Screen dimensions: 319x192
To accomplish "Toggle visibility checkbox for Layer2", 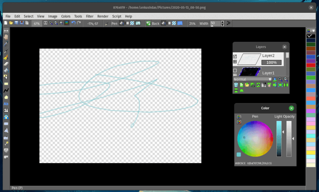I will 235,56.
